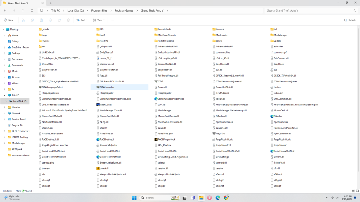The height and width of the screenshot is (202, 360).
Task: Add a new File Explorer tab
Action: tap(51, 3)
